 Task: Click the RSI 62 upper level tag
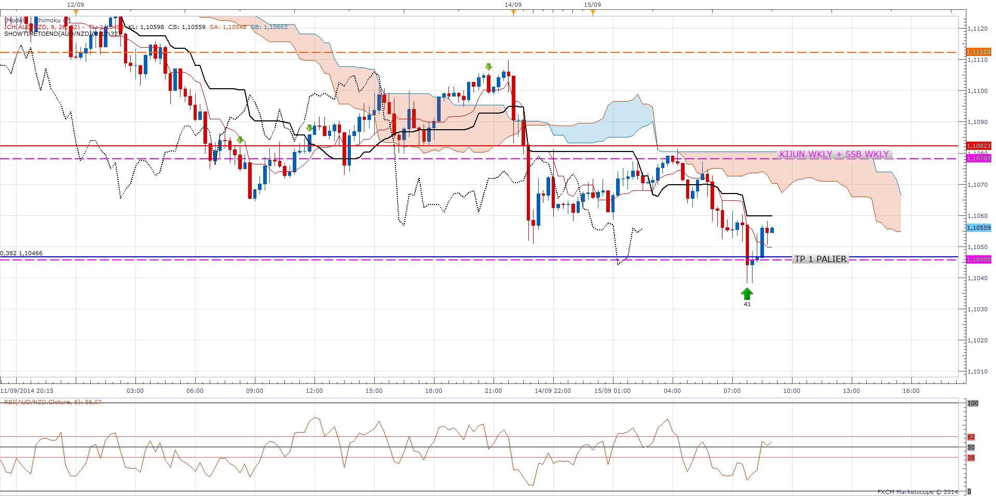[971, 437]
